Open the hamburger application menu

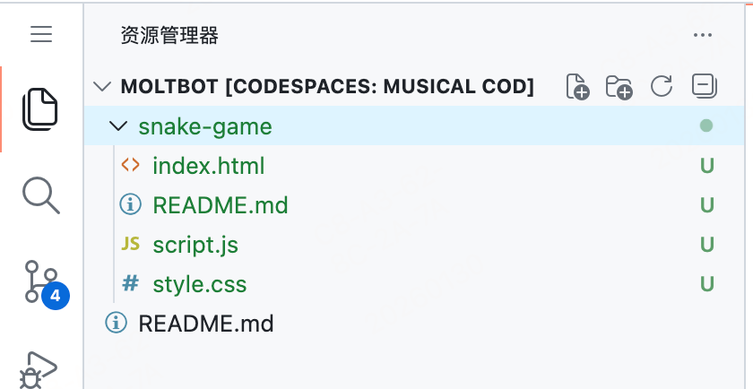42,35
